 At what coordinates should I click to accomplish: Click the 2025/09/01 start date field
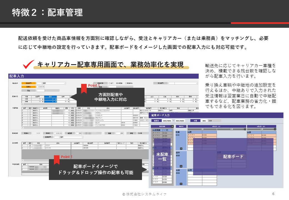click(x=167, y=121)
